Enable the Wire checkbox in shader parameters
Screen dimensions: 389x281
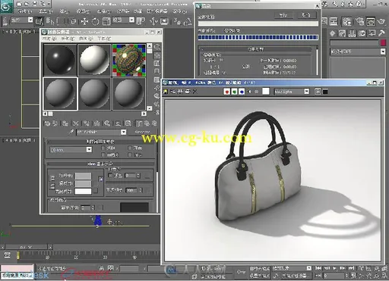tap(103, 148)
